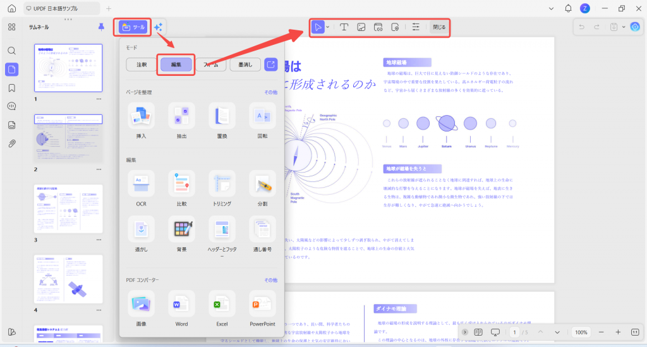
Task: Convert PDF to Excel
Action: pyautogui.click(x=222, y=303)
